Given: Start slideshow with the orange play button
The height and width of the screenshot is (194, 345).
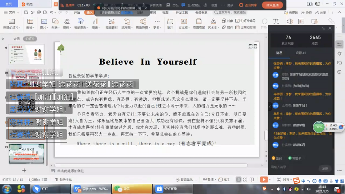Looking at the screenshot, I should pyautogui.click(x=264, y=180).
